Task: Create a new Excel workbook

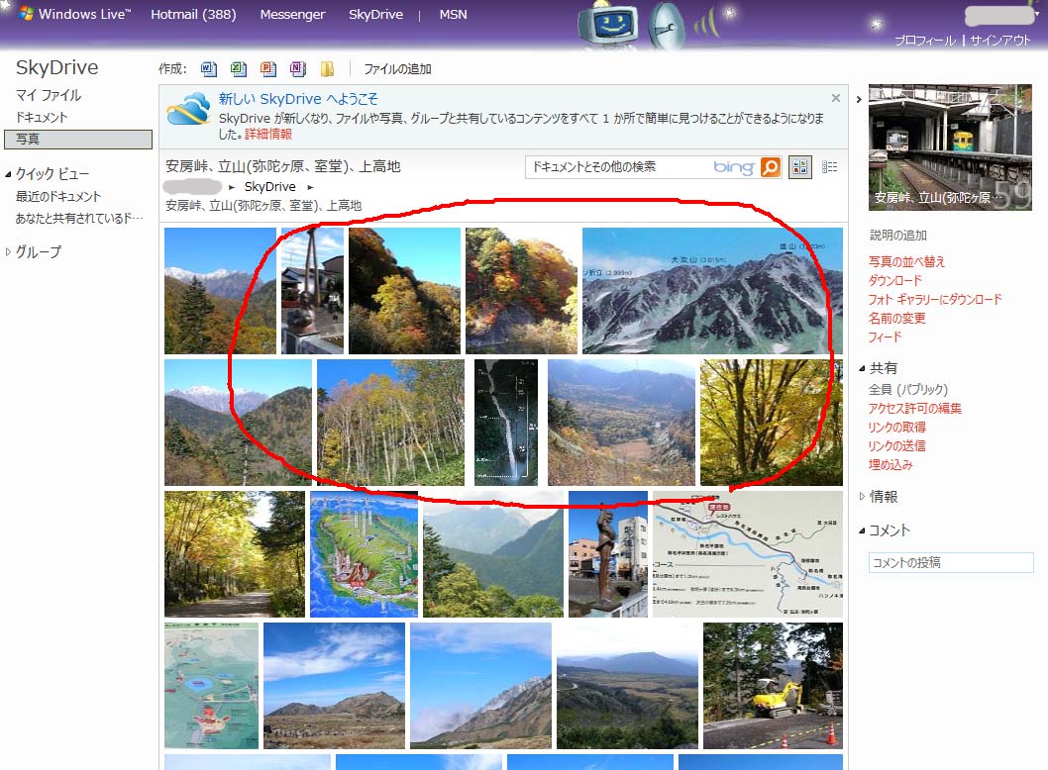Action: pos(238,69)
